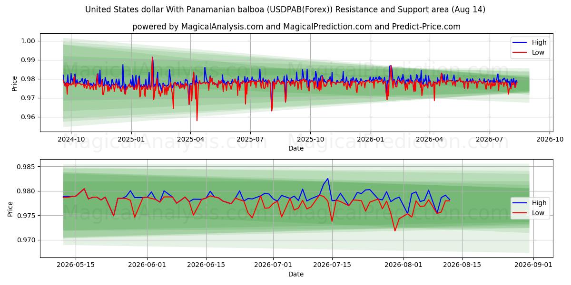Click the 'Date' axis label under top chart

(296, 149)
